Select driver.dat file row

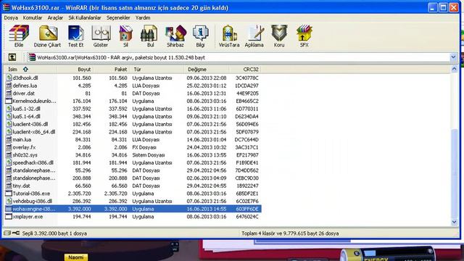[x=133, y=94]
